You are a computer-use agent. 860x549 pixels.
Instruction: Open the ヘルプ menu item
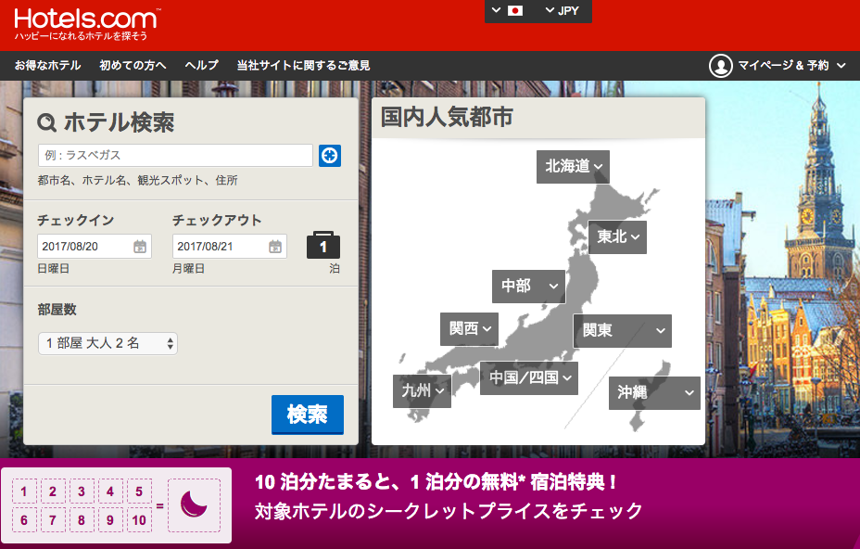[x=202, y=66]
